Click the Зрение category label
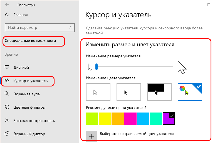 coord(11,55)
